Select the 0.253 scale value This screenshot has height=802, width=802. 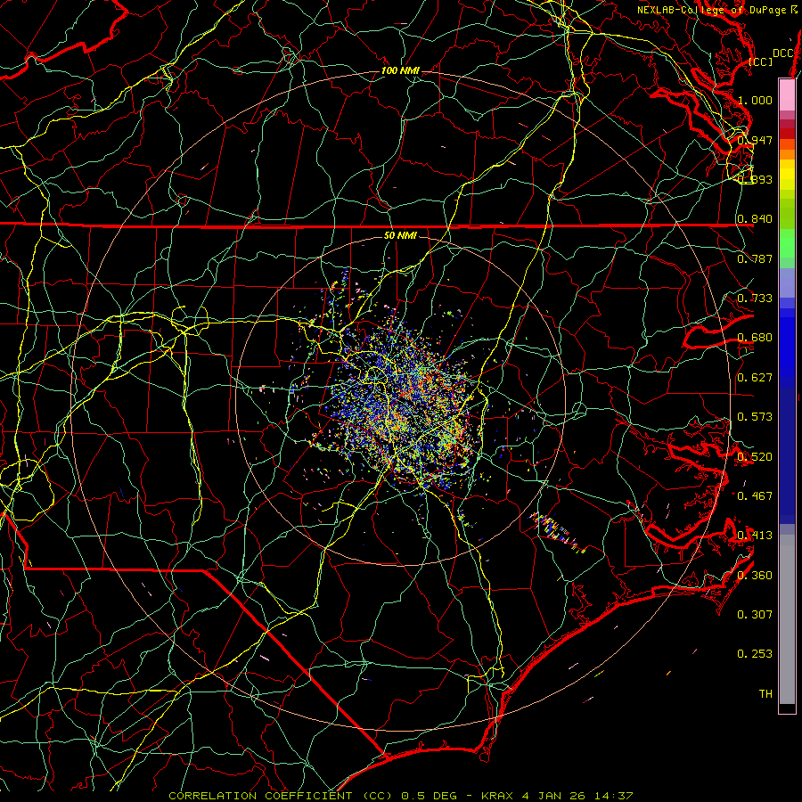point(755,654)
